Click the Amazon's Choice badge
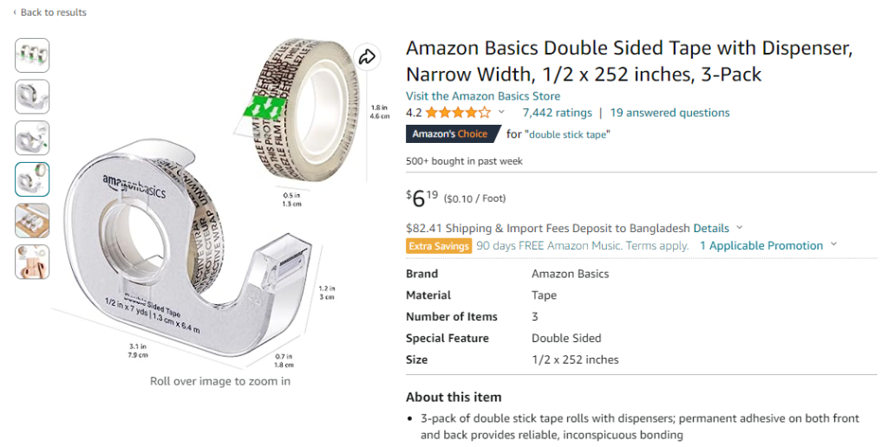The height and width of the screenshot is (447, 888). point(453,134)
